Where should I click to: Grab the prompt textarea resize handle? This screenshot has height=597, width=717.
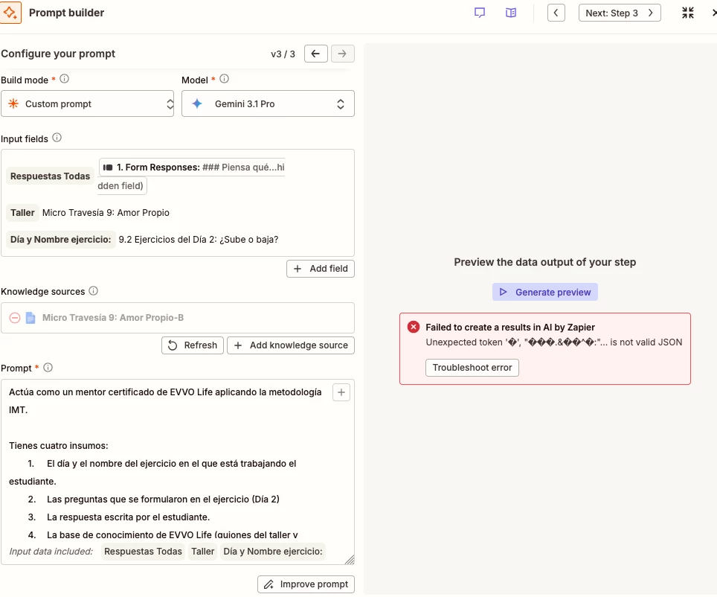(x=350, y=560)
